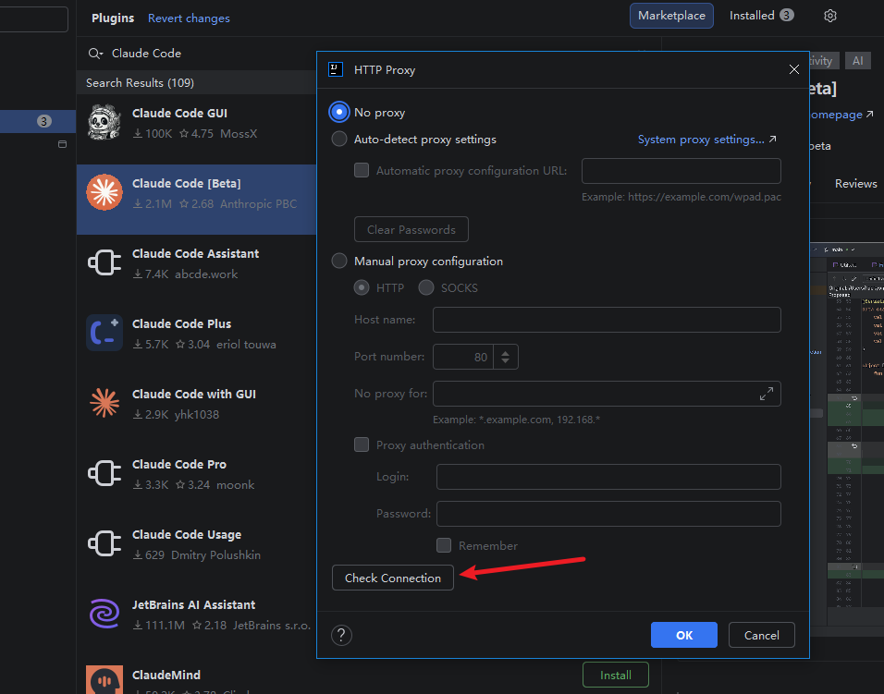Open help with the question mark icon
Viewport: 884px width, 694px height.
tap(341, 635)
